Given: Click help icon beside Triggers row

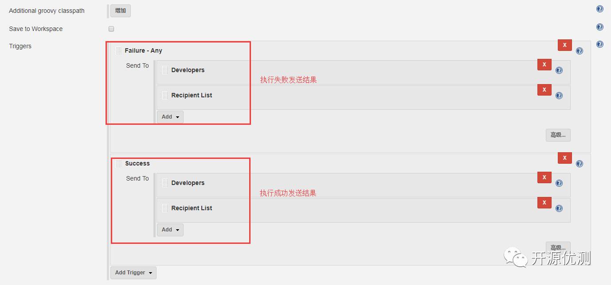Looking at the screenshot, I should [x=600, y=44].
